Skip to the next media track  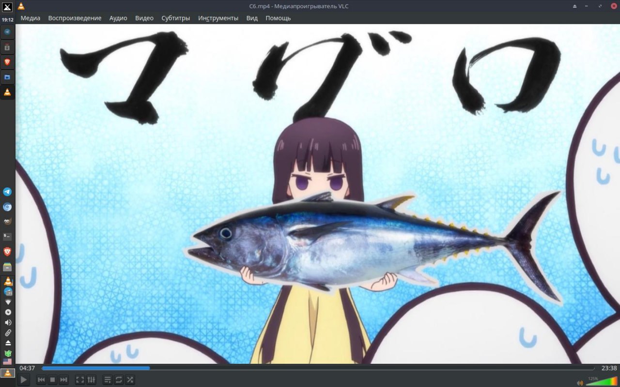(63, 380)
